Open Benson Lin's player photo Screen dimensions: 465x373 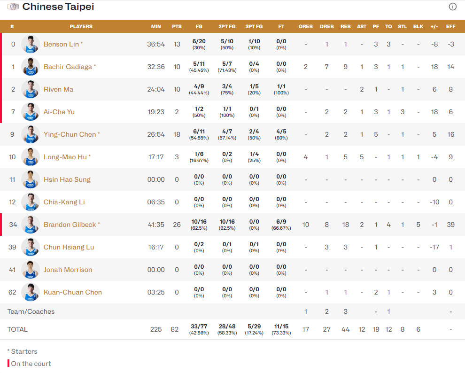click(x=31, y=44)
